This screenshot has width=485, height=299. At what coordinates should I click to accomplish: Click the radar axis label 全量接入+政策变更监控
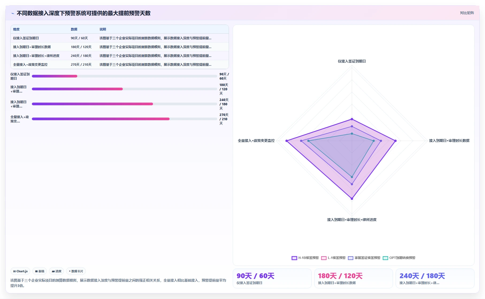256,141
